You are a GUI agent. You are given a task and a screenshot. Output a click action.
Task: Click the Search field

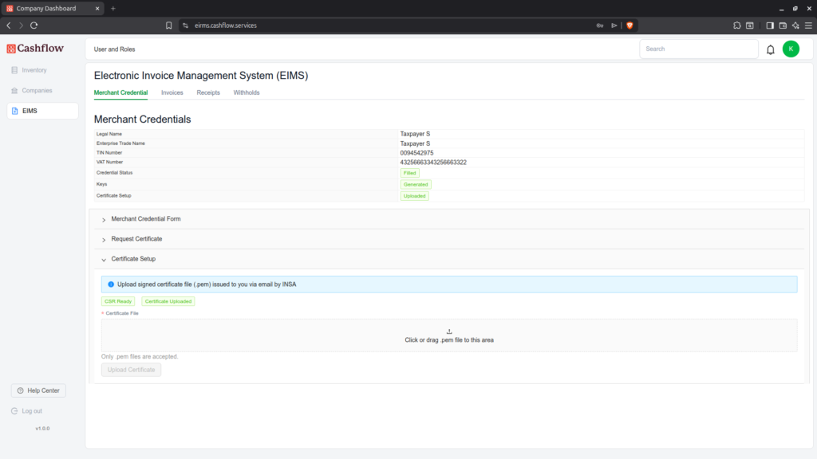click(699, 49)
